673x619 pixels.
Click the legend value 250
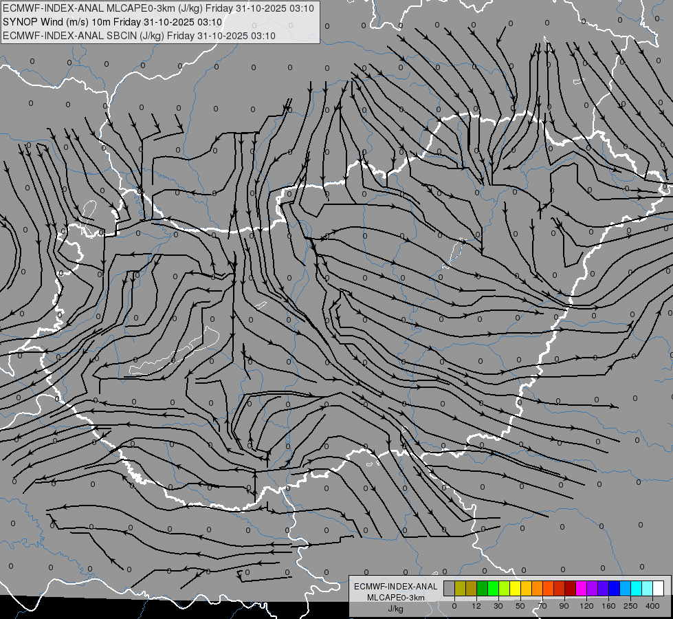tap(630, 606)
